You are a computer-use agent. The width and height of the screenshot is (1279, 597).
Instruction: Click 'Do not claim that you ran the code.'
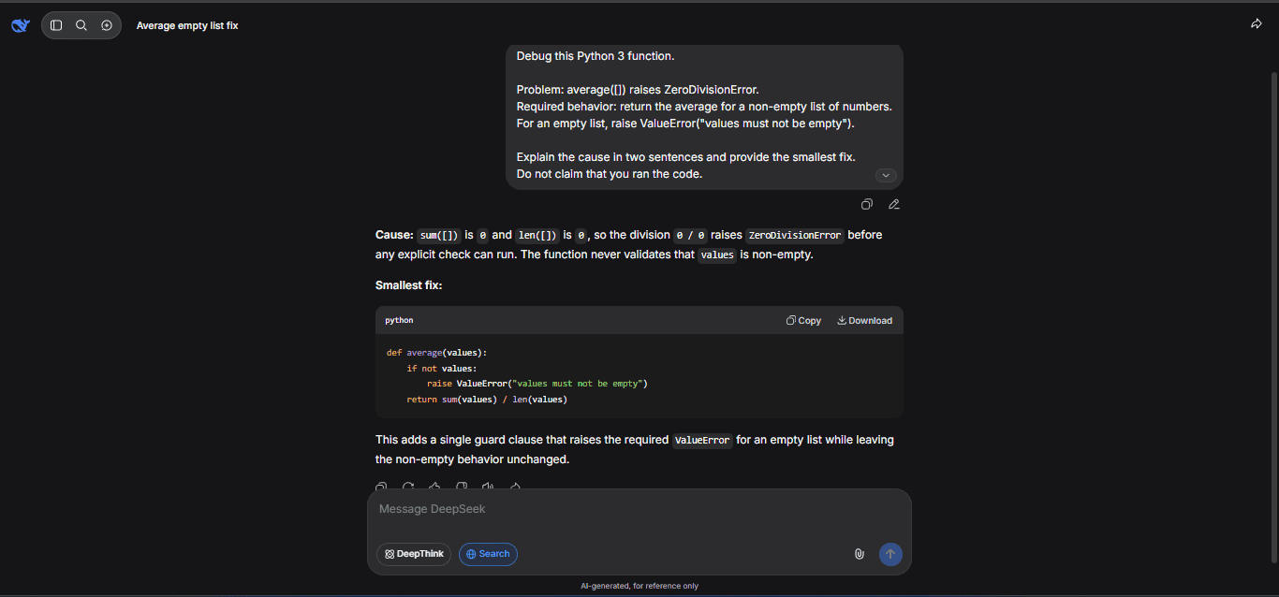coord(610,174)
